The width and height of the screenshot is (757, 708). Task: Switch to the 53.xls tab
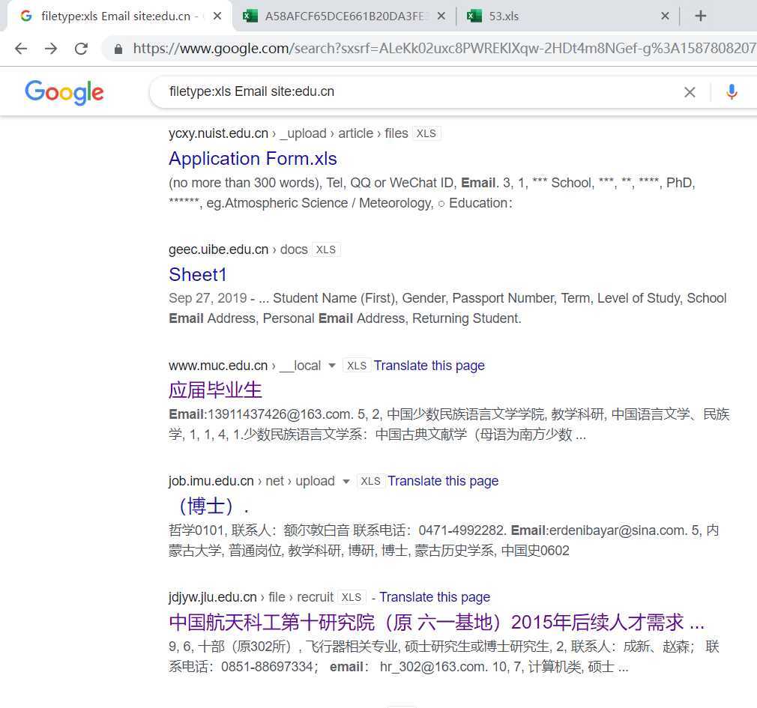click(504, 16)
